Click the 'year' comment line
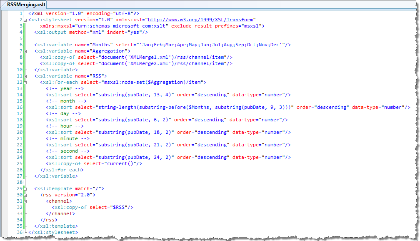The image size is (420, 241). click(65, 88)
